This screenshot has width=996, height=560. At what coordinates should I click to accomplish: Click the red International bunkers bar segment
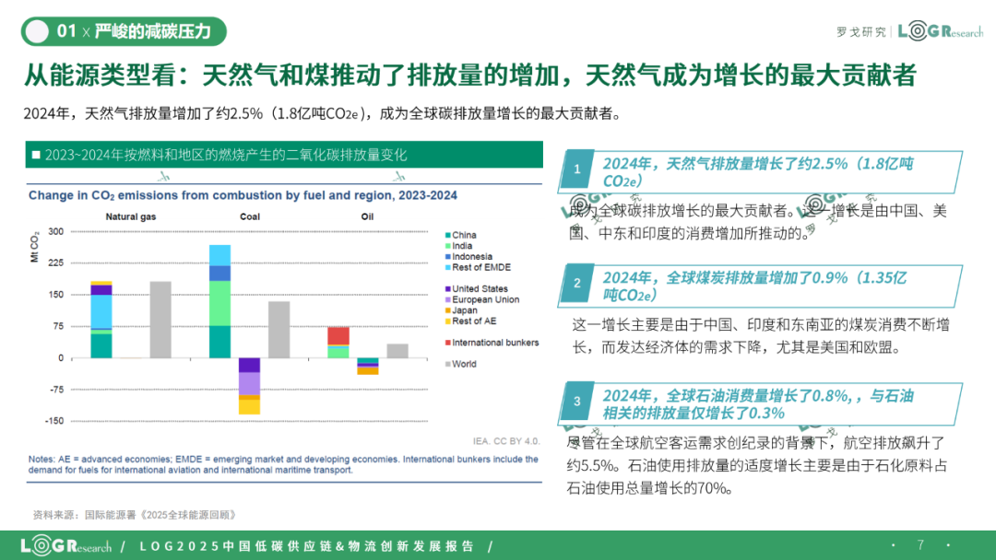(x=338, y=336)
